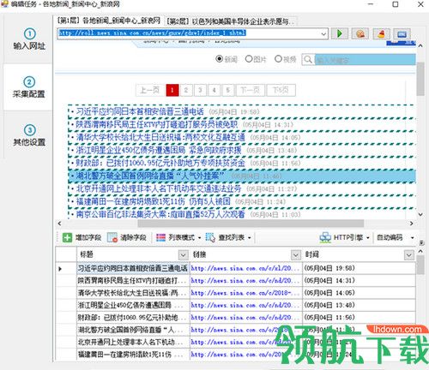Viewport: 429px width, 370px height.
Task: Open news link 浙江明星企业450亿债务
Action: (x=159, y=150)
